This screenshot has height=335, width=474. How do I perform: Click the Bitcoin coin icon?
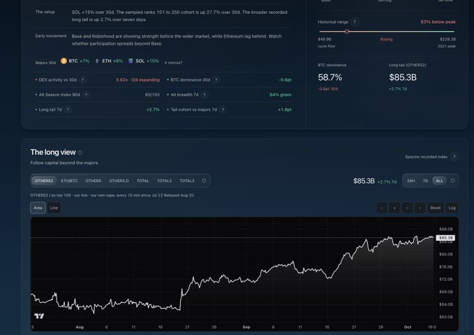coord(64,61)
